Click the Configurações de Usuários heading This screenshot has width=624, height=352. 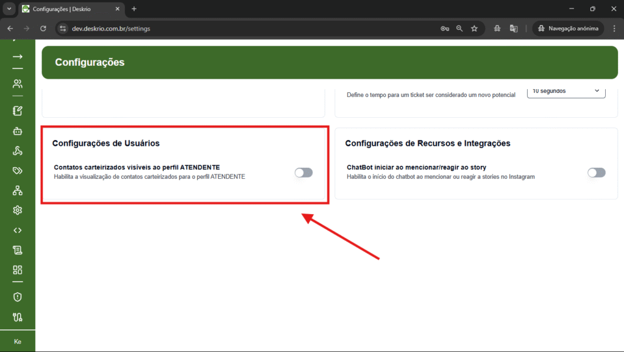[106, 143]
